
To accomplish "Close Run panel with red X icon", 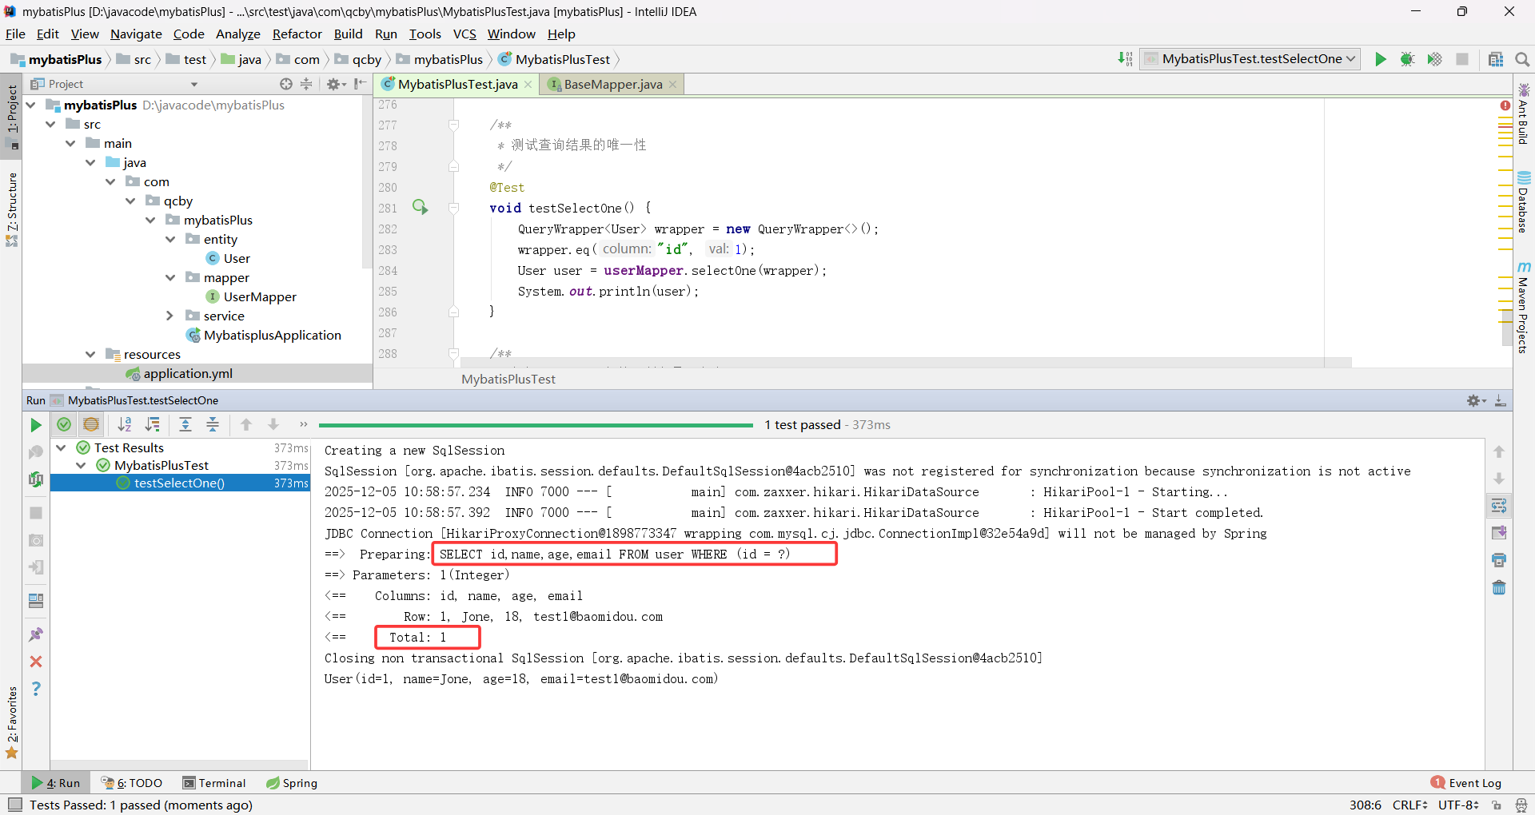I will pos(36,662).
